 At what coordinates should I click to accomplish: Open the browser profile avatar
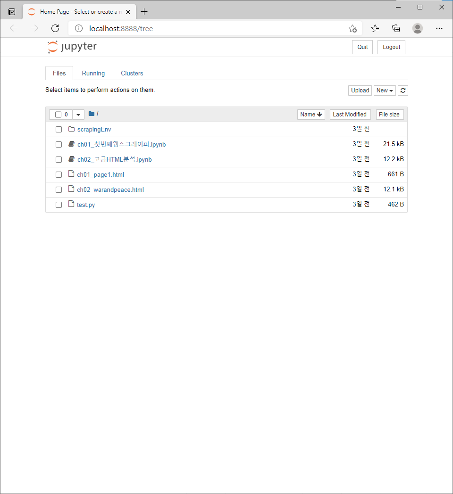coord(417,28)
